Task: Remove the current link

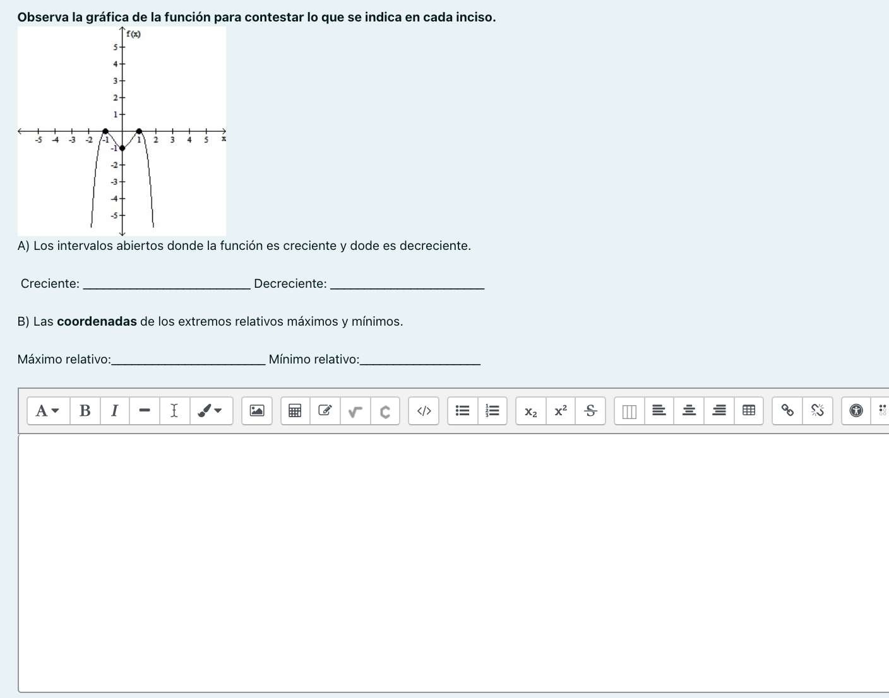Action: (818, 411)
